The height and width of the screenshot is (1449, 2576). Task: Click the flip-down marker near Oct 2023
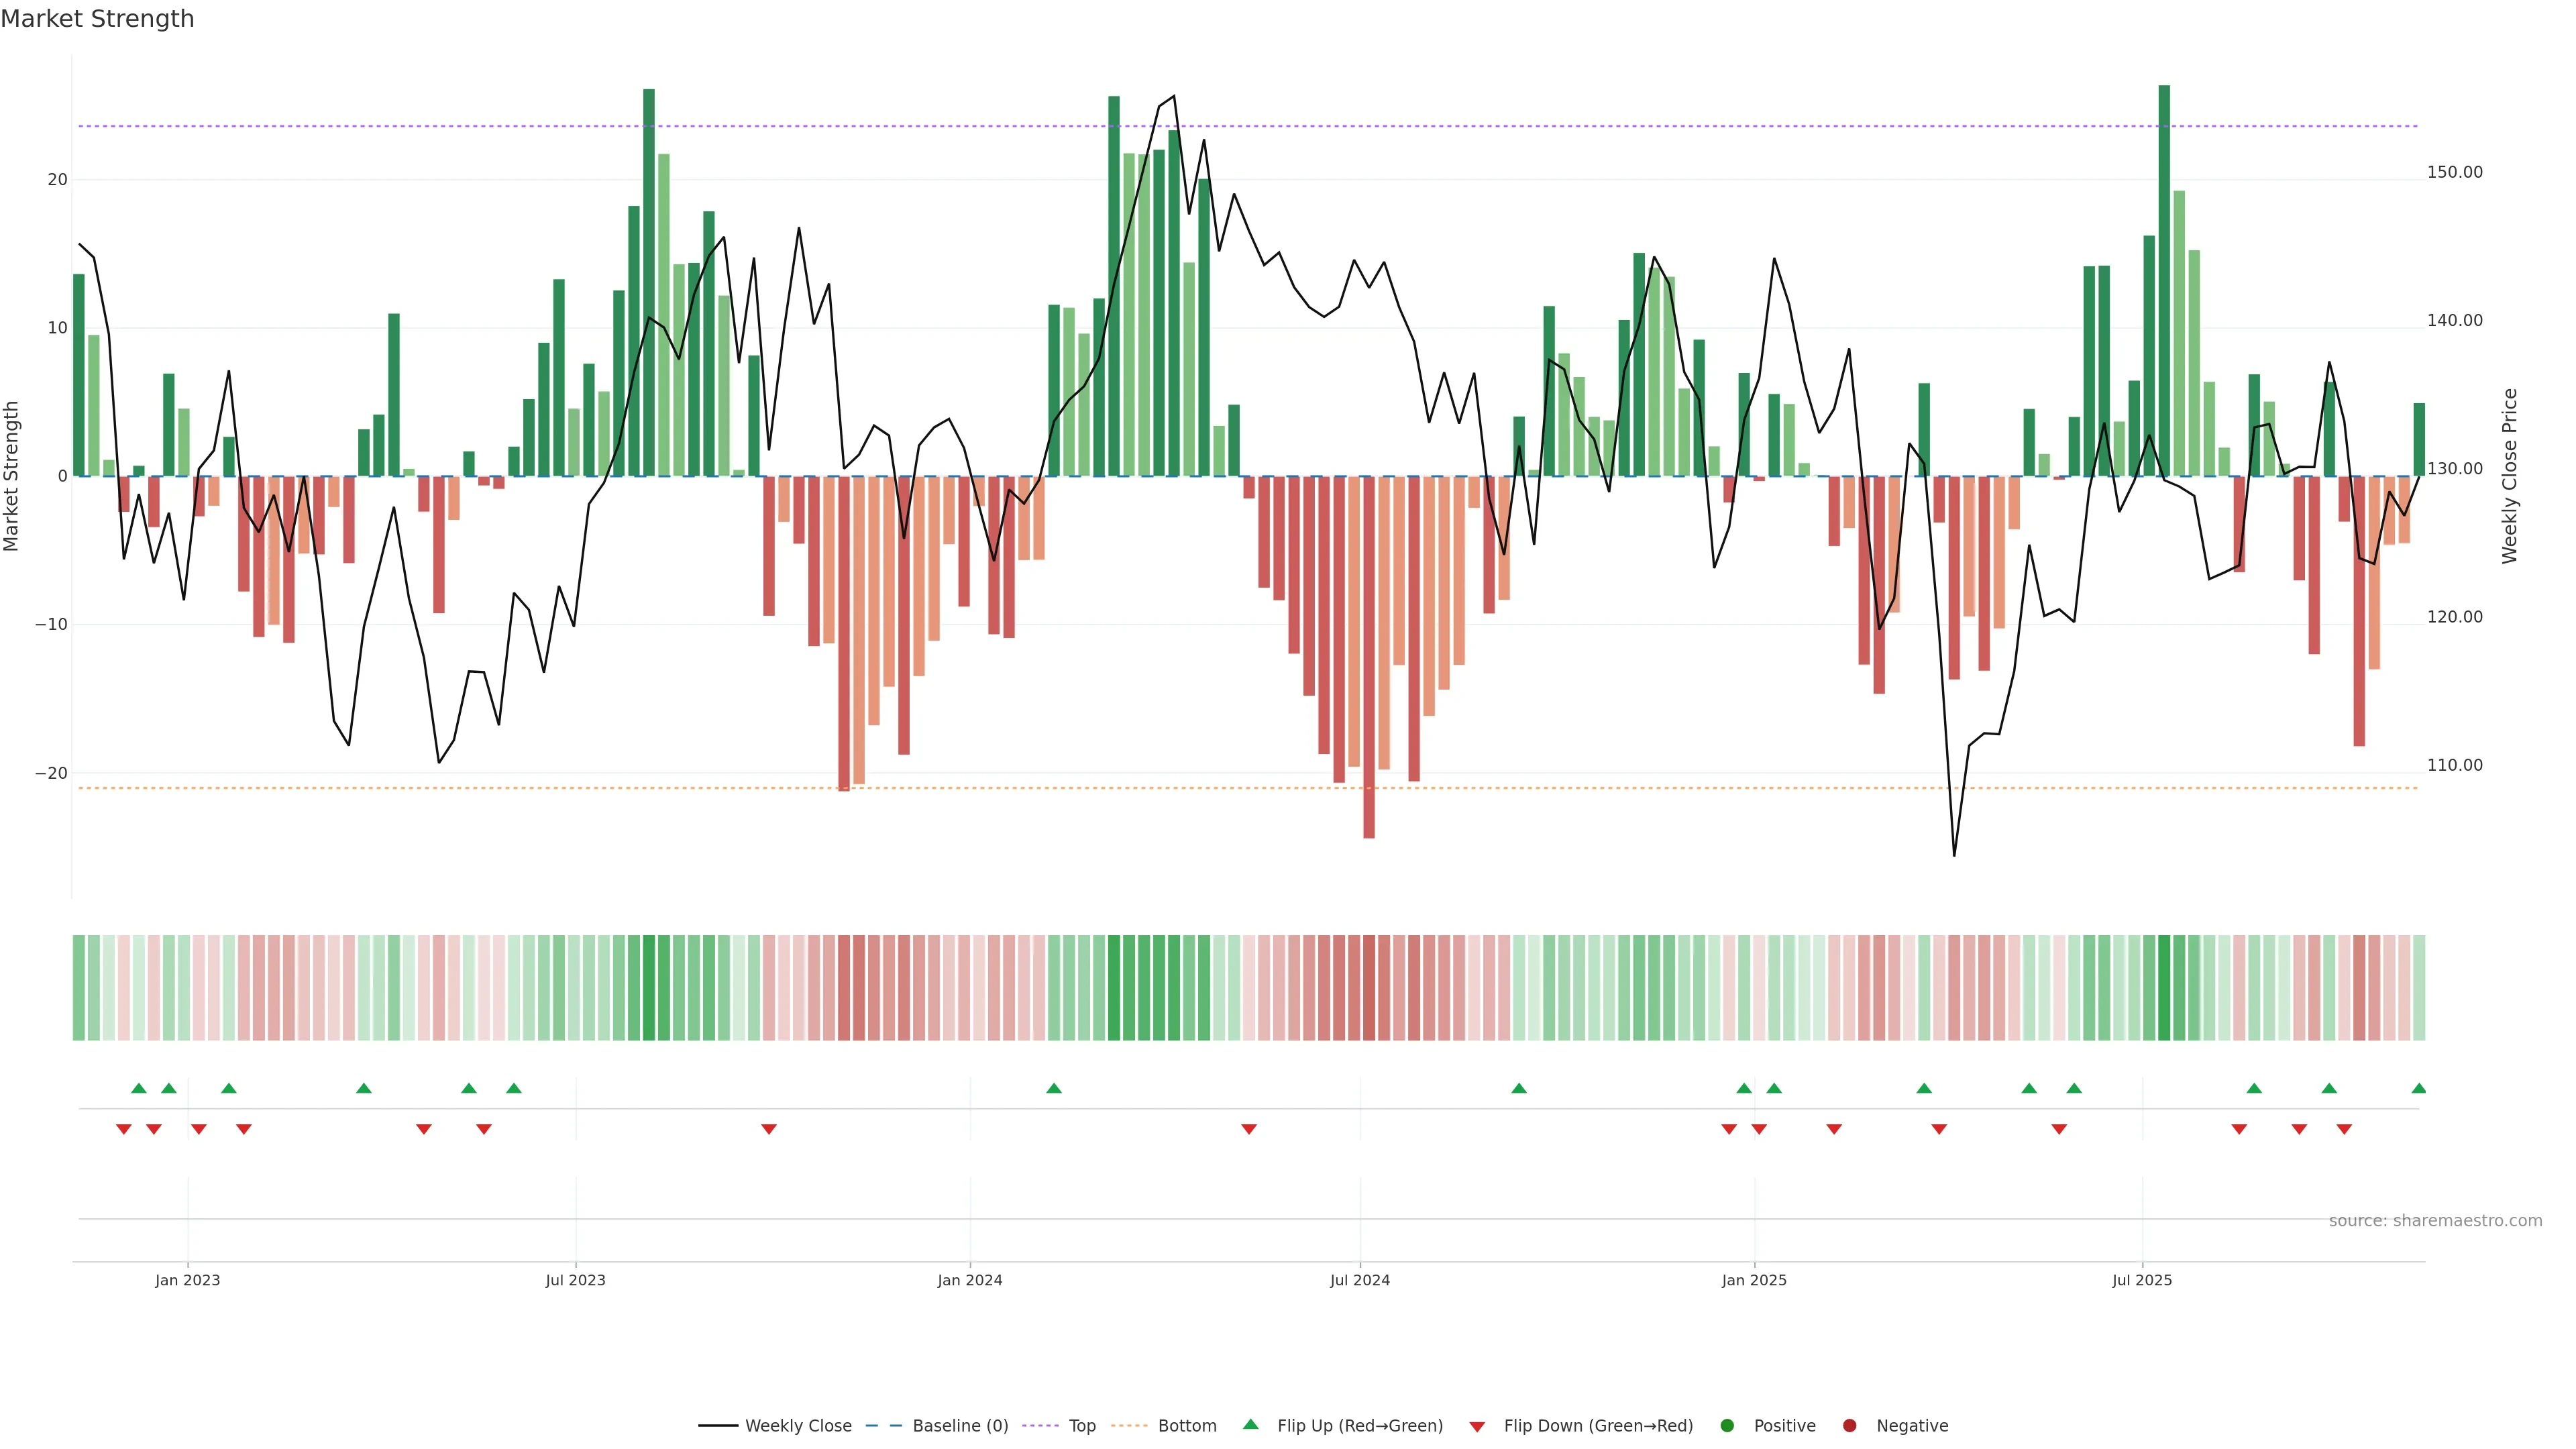tap(768, 1129)
